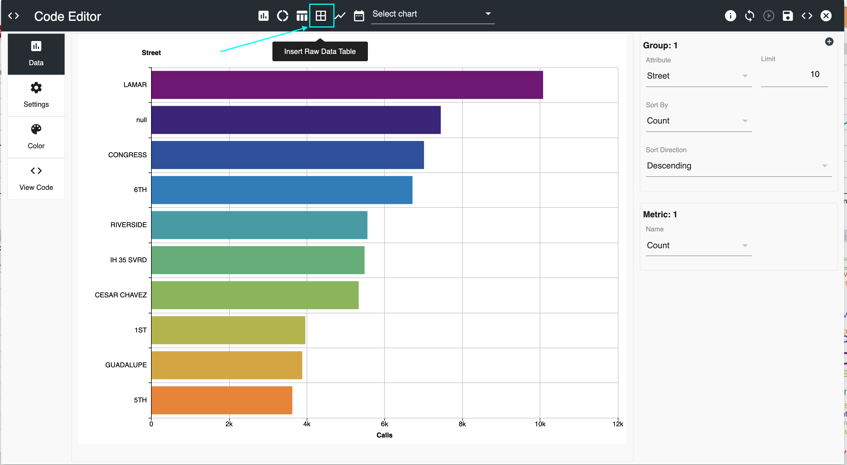Screen dimensions: 847x465
Task: Click the orange 5TH bar
Action: (222, 400)
